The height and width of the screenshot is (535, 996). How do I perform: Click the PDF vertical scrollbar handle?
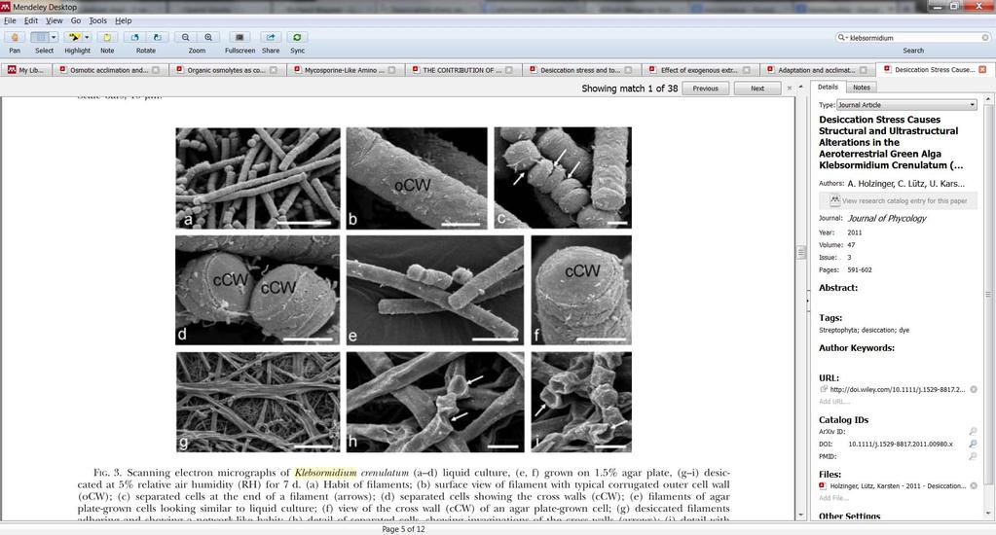coord(801,252)
